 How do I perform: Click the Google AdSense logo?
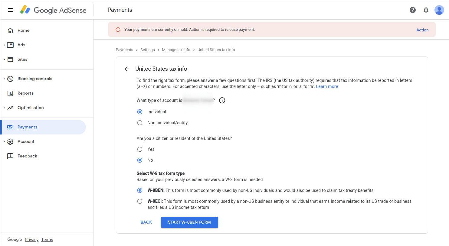click(x=53, y=10)
